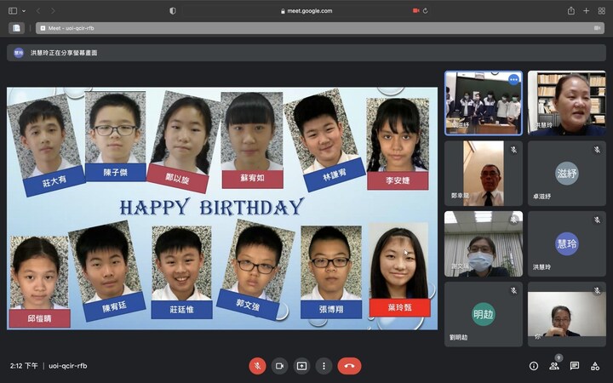The image size is (613, 383).
Task: Unmute the microphone in call controls
Action: coord(257,365)
